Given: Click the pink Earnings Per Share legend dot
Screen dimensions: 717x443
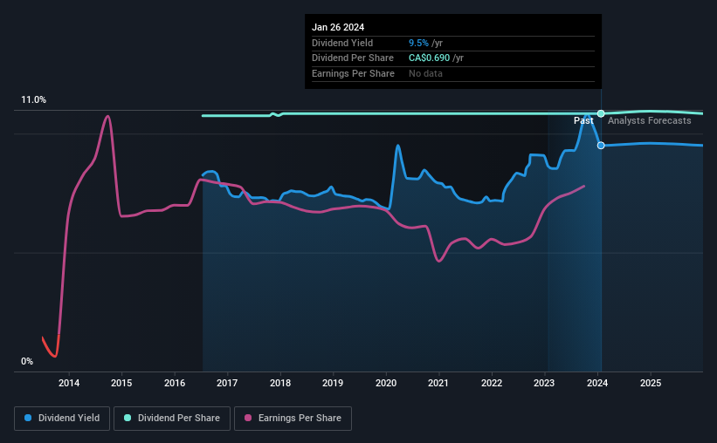Looking at the screenshot, I should (248, 418).
